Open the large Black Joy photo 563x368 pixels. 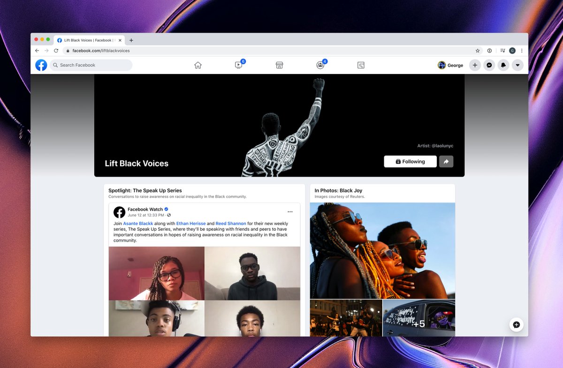point(382,250)
